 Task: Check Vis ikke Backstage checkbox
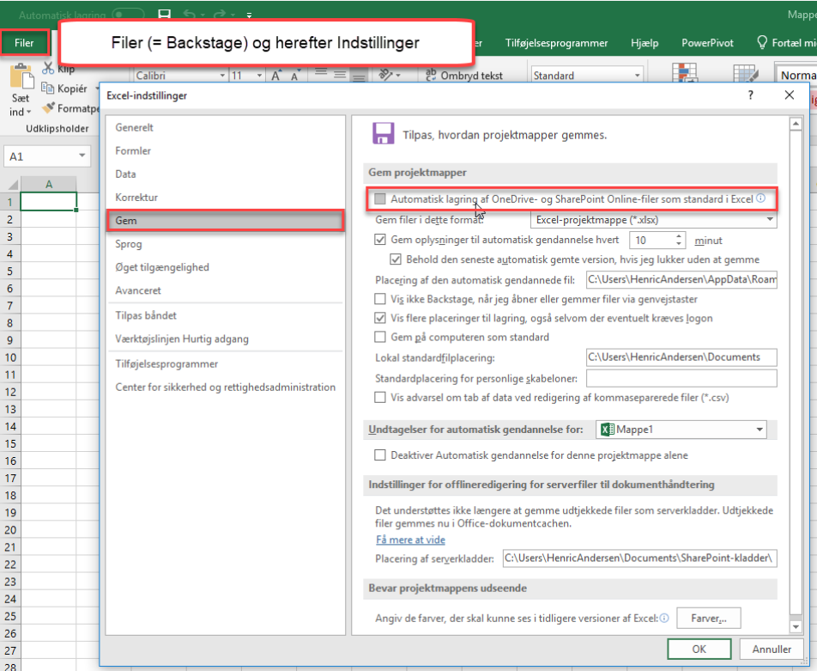point(380,299)
